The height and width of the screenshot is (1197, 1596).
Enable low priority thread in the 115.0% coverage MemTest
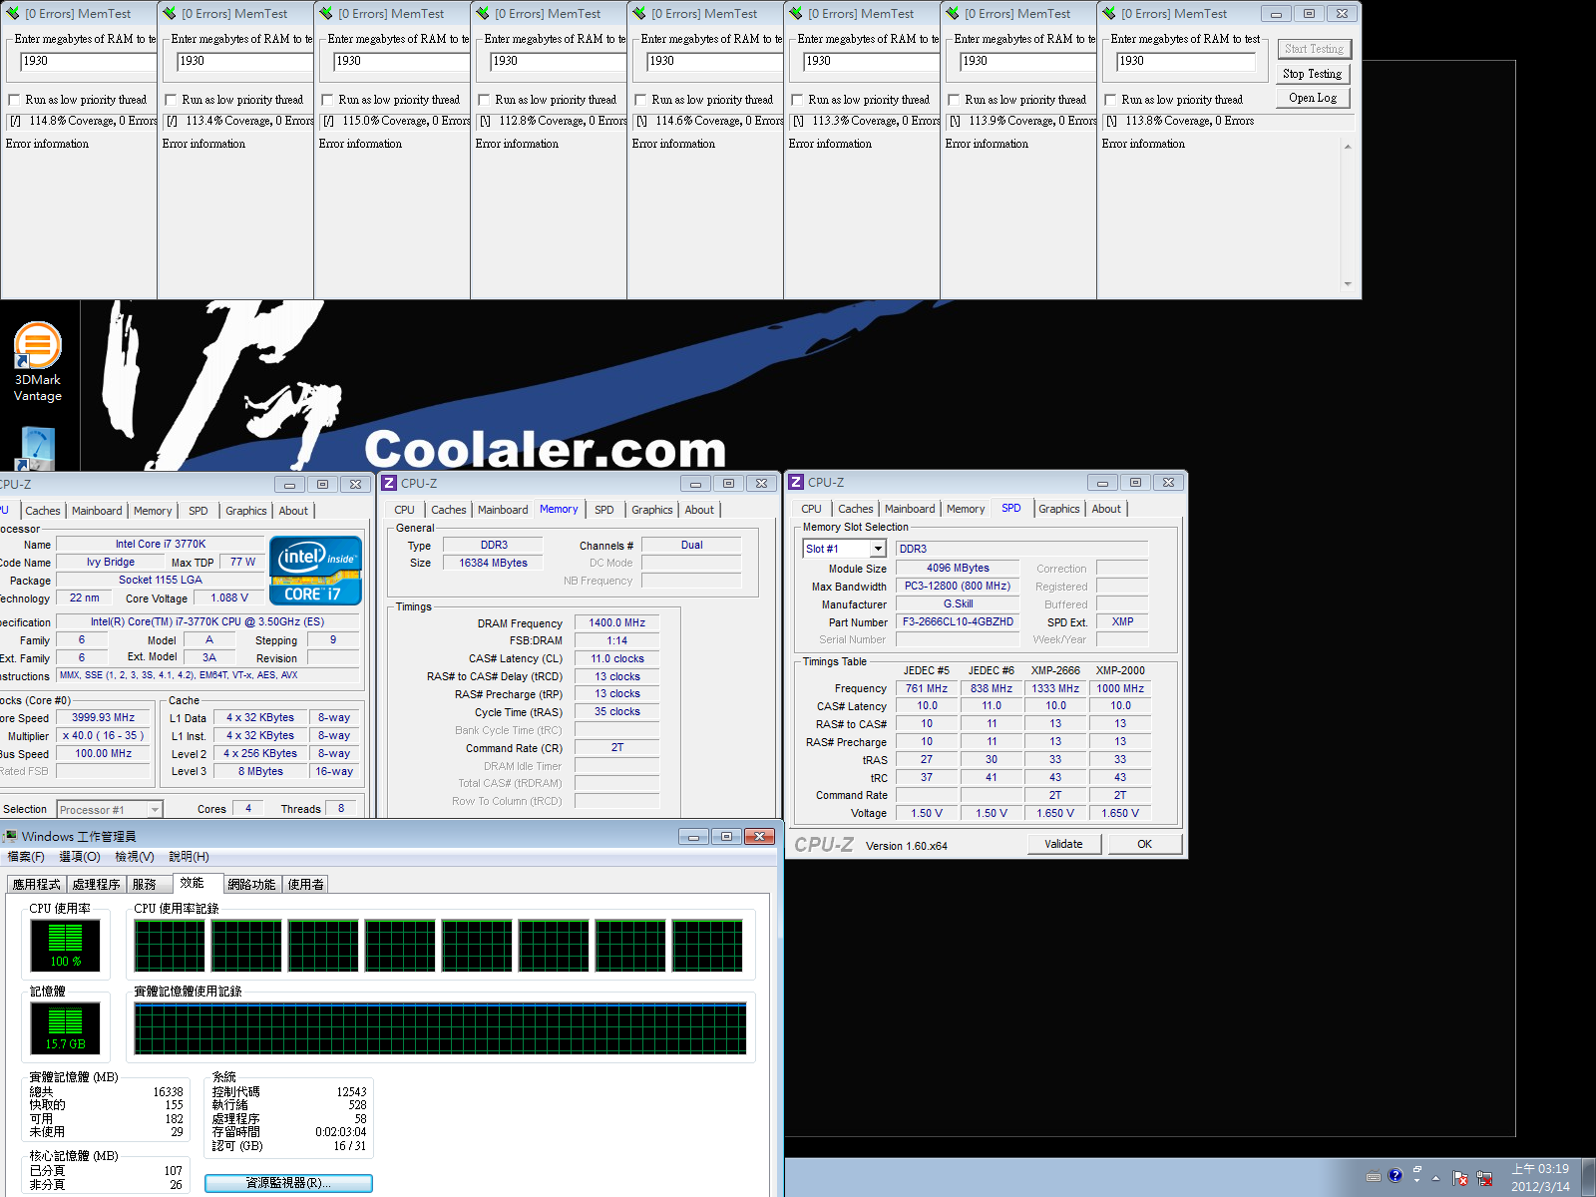[327, 100]
